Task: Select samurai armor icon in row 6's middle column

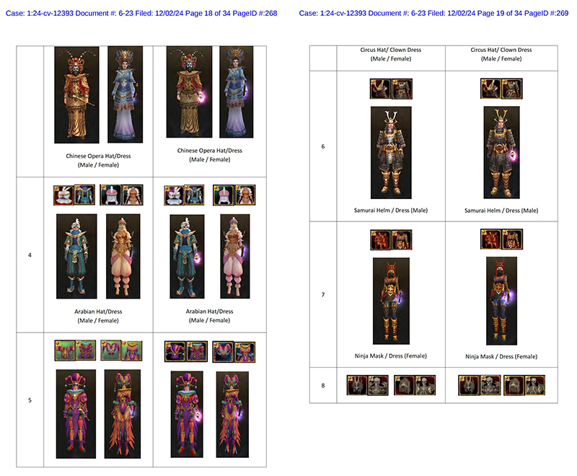Action: click(x=402, y=89)
